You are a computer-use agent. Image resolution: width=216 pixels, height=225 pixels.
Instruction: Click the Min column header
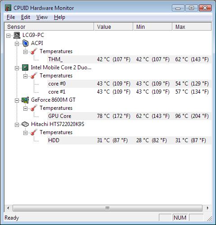[153, 27]
